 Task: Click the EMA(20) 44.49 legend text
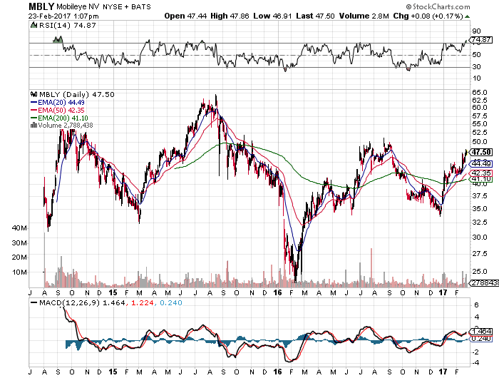(x=61, y=103)
